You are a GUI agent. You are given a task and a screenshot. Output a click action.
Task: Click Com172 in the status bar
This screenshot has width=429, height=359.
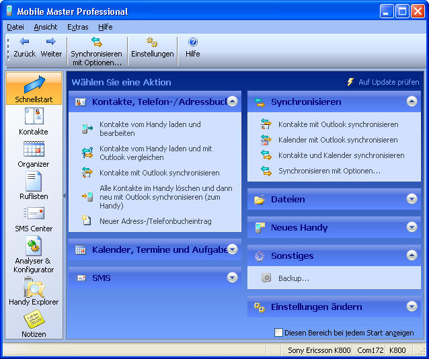[x=370, y=350]
